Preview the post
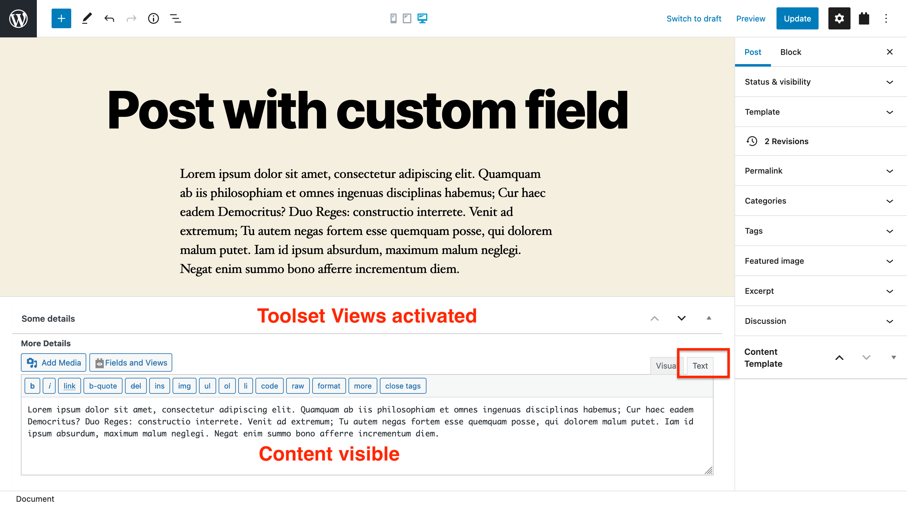Screen dimensions: 907x506 pos(751,19)
